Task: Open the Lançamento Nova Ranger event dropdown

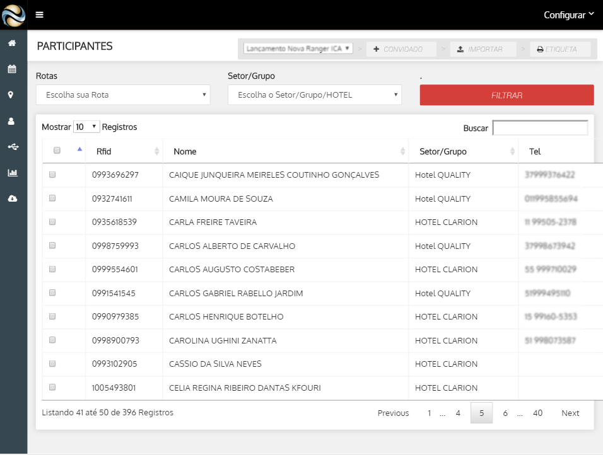Action: 298,49
